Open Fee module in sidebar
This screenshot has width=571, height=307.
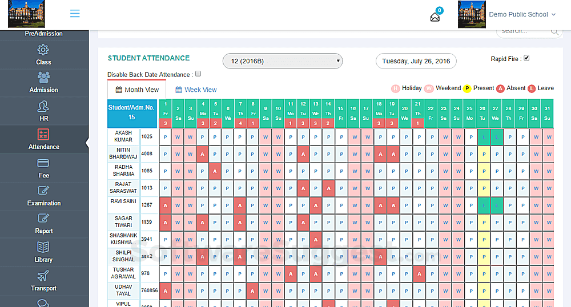(43, 168)
